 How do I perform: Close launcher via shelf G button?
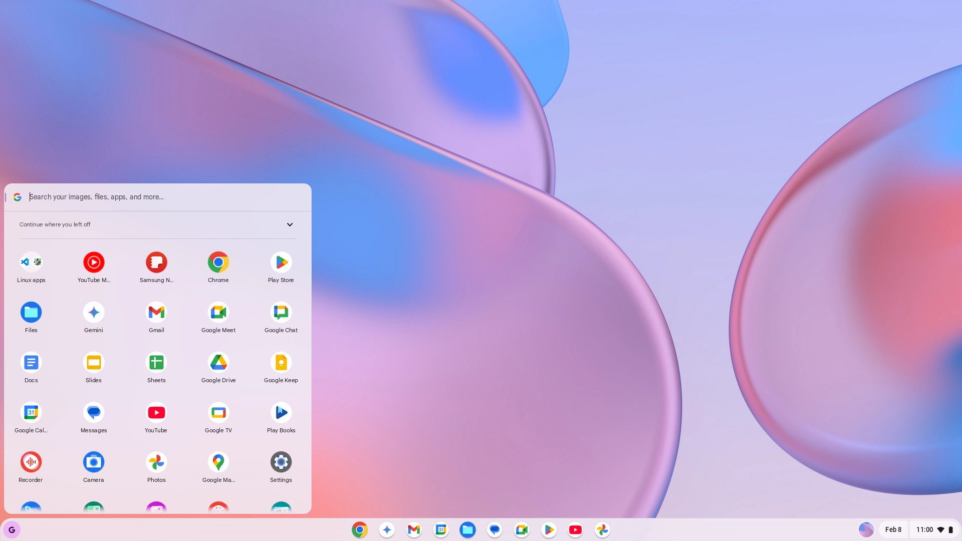click(12, 529)
